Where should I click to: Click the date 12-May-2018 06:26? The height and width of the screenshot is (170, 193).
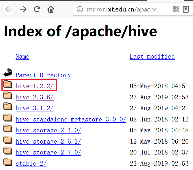159,142
